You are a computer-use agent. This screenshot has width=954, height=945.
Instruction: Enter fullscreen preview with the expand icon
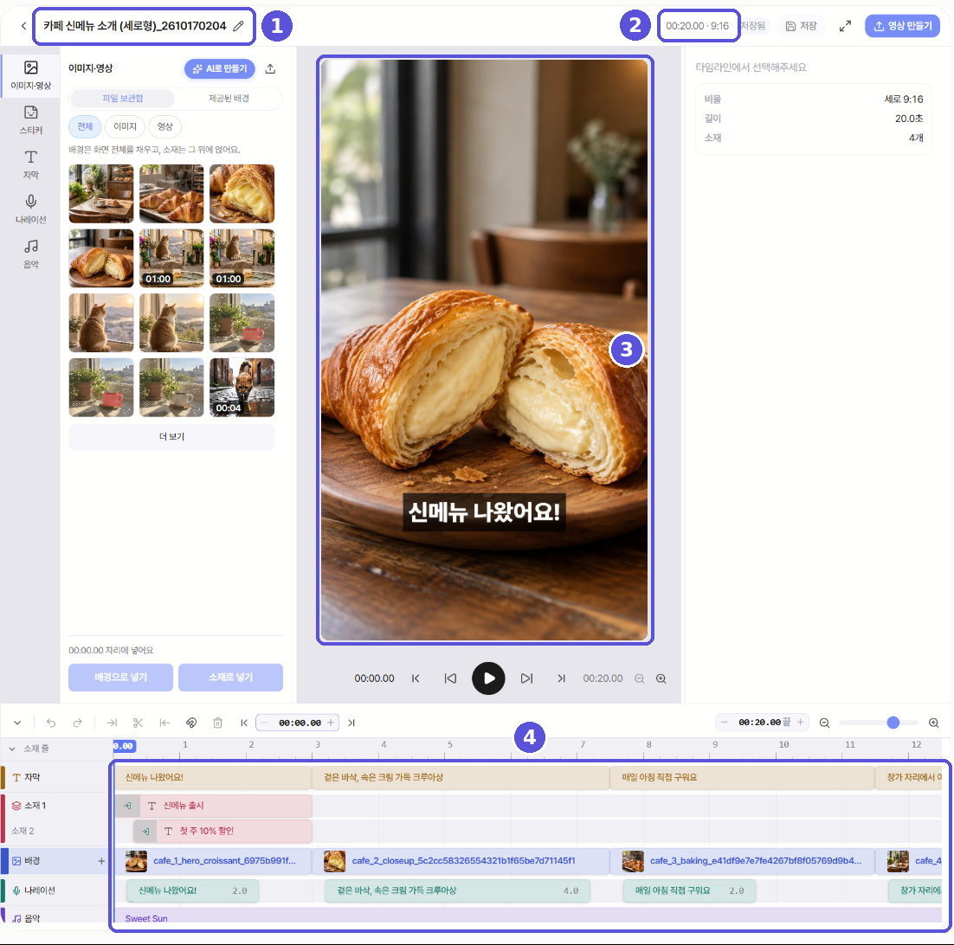tap(845, 26)
